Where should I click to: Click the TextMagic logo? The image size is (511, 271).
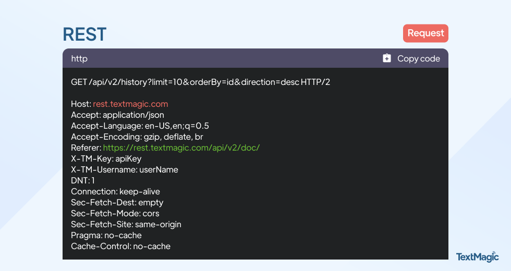[478, 256]
